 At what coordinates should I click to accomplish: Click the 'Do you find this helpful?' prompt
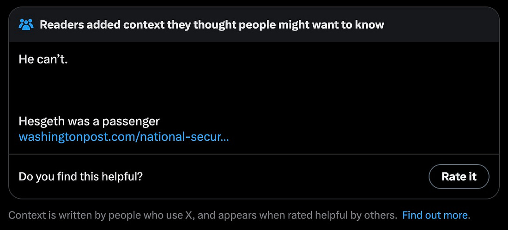coord(80,176)
